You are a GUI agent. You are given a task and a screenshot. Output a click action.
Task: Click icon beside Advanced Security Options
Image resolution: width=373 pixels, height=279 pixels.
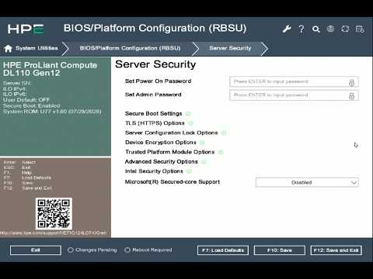point(204,162)
